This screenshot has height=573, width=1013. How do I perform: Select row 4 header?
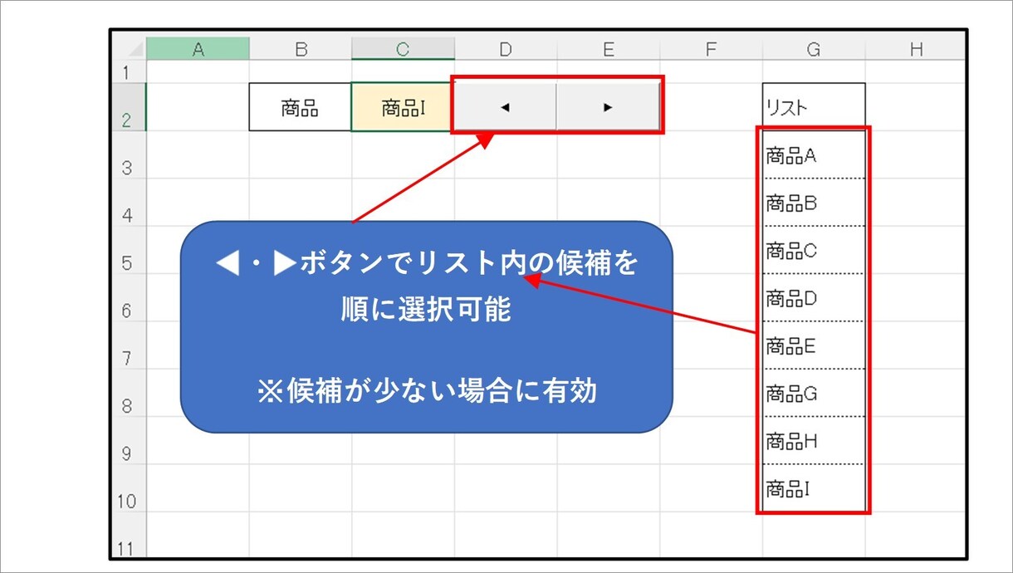(x=130, y=203)
